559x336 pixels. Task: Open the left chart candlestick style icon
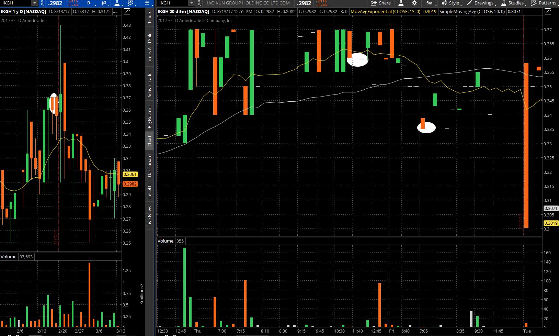tap(104, 3)
